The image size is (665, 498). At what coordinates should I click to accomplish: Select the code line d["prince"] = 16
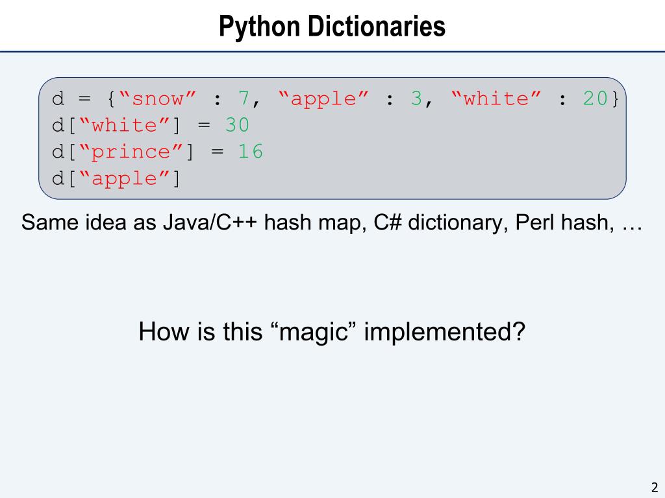click(x=157, y=152)
